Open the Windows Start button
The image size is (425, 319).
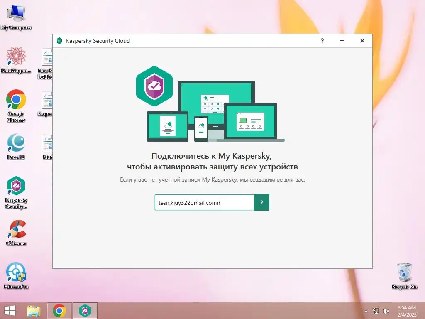(10, 311)
